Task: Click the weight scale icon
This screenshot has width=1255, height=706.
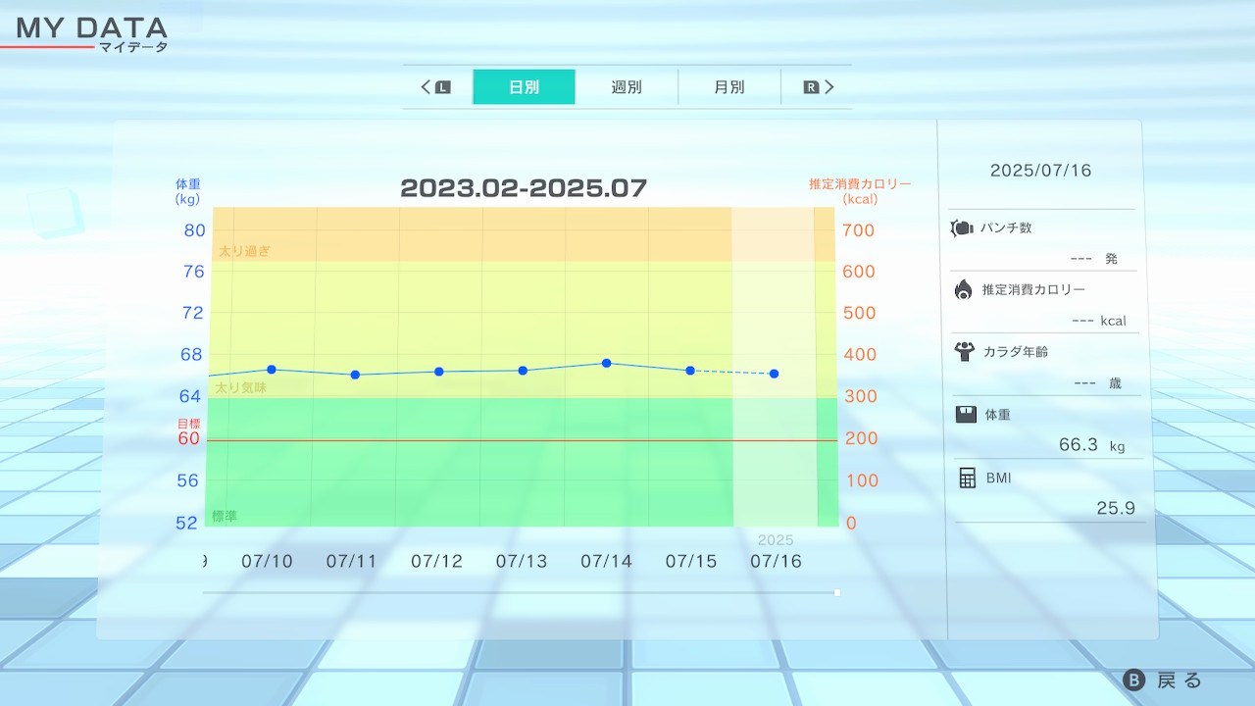Action: point(966,415)
